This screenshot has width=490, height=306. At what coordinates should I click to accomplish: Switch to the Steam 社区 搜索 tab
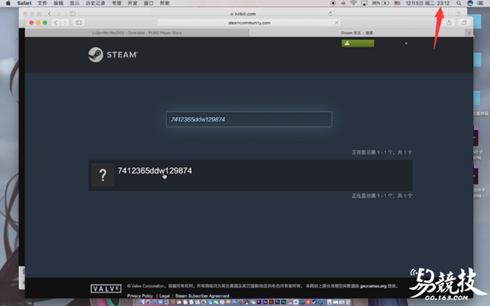coord(357,33)
